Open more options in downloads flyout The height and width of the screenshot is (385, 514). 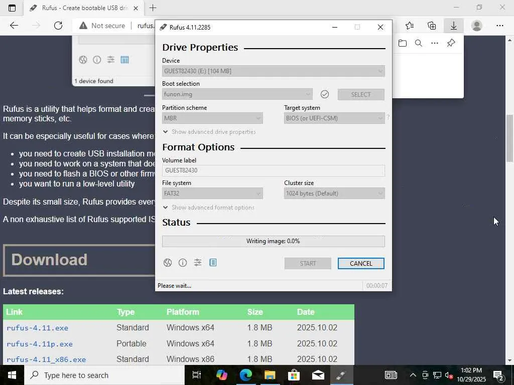(435, 43)
